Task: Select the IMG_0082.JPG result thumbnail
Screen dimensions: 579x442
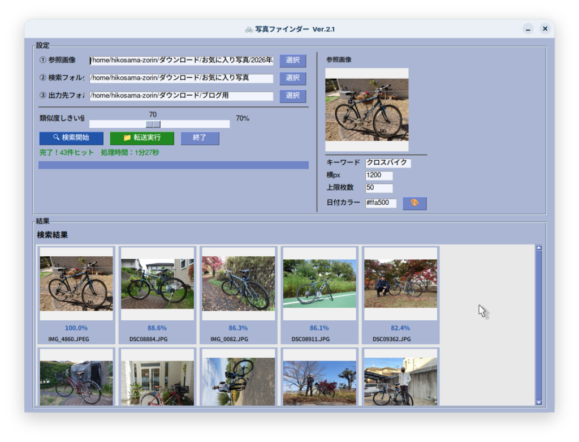Action: point(238,283)
